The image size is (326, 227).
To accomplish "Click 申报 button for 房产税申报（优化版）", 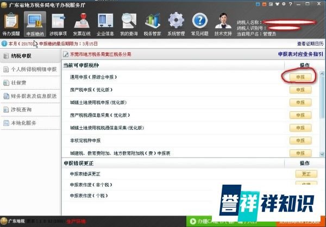I will pyautogui.click(x=300, y=90).
